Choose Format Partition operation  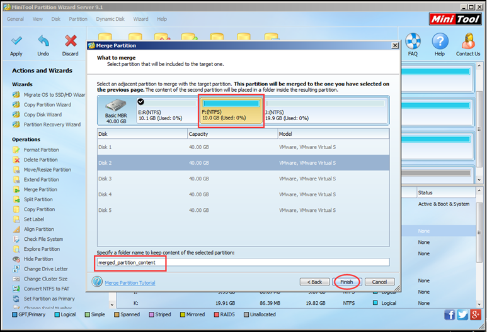[36, 150]
